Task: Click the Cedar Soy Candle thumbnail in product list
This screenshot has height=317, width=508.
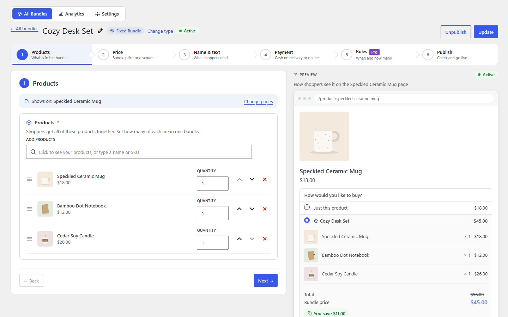Action: [x=45, y=239]
